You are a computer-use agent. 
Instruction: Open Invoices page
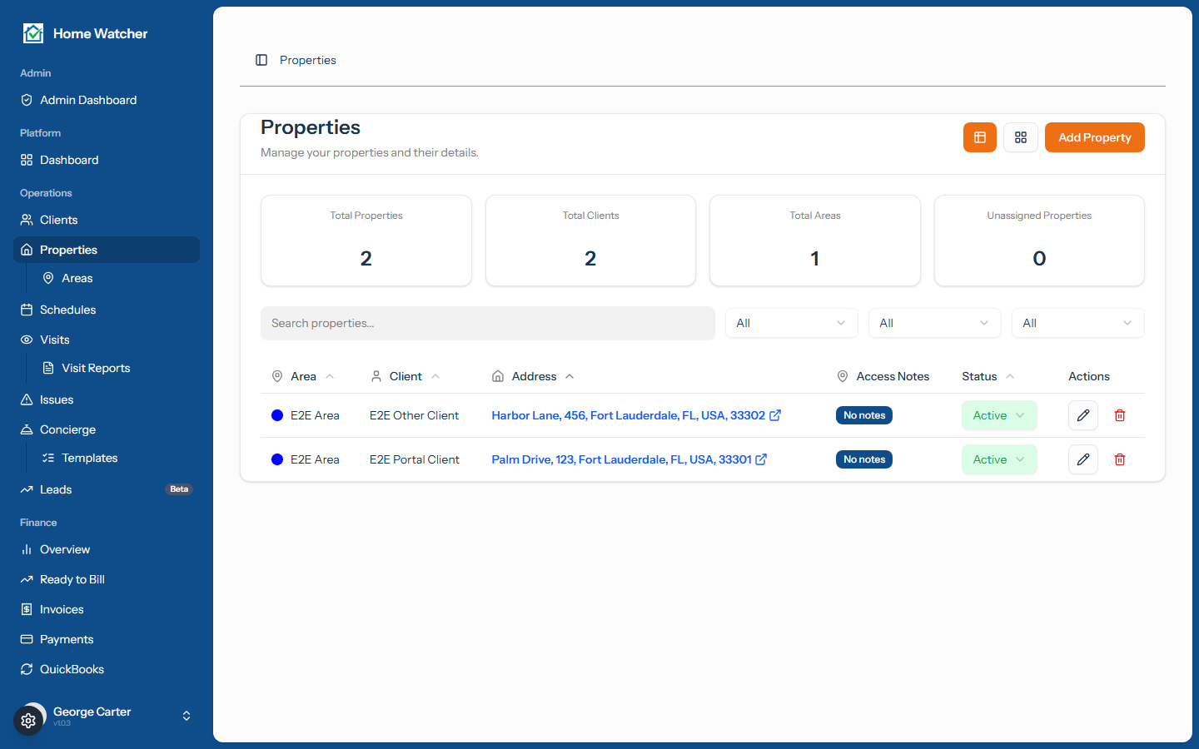coord(107,609)
